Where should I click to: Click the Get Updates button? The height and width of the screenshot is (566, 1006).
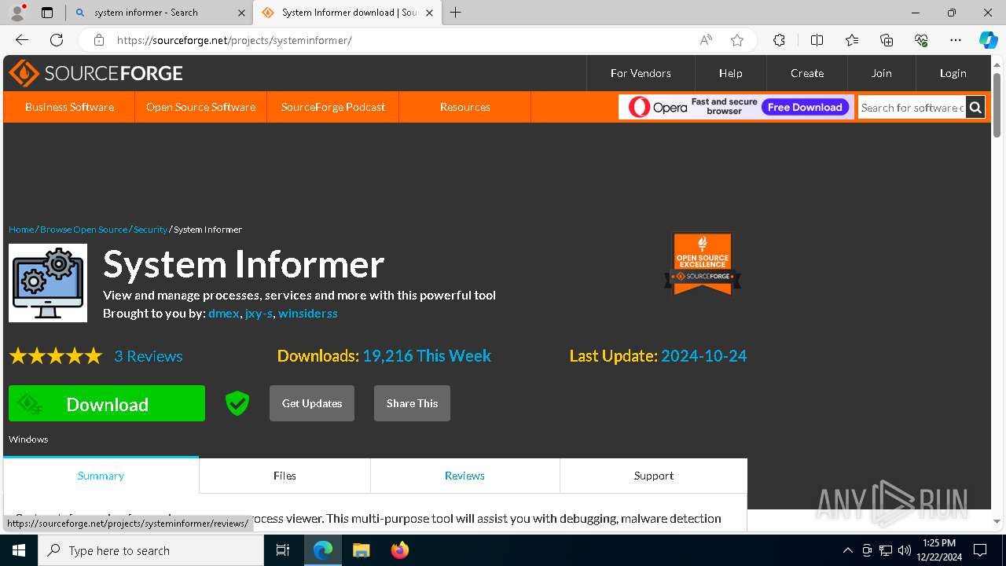312,403
